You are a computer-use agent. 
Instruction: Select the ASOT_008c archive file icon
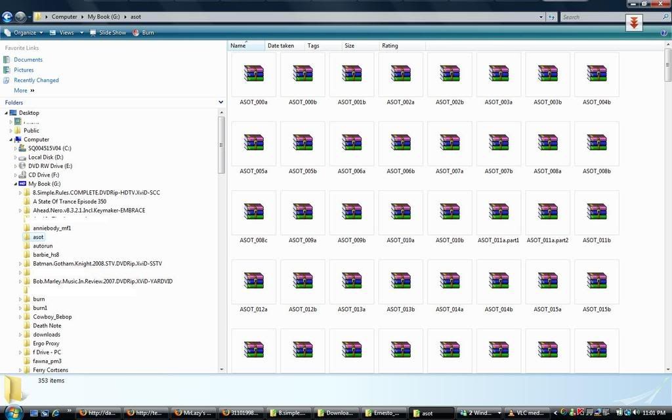(x=254, y=212)
